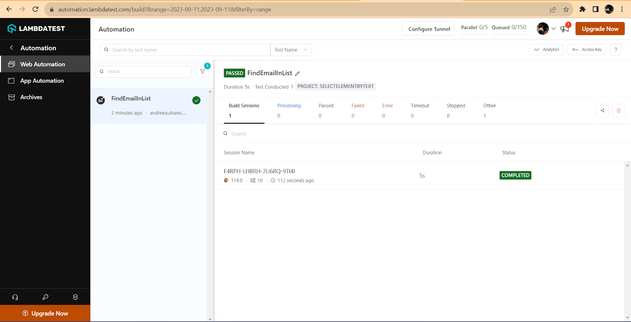Open Archives in the sidebar

pos(45,97)
